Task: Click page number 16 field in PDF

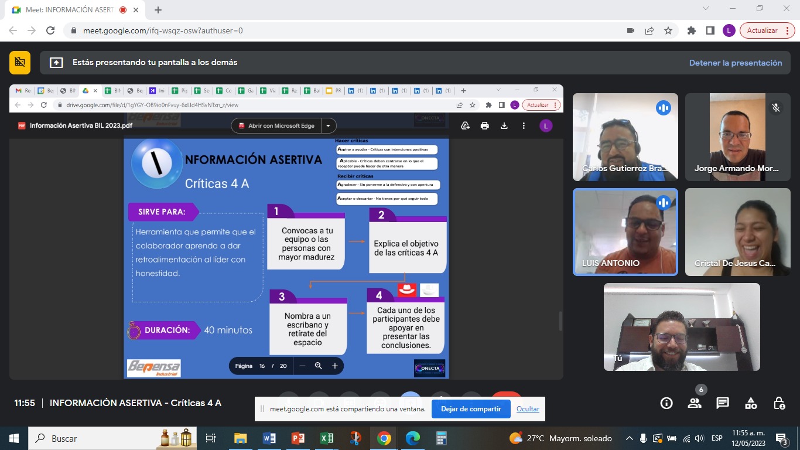Action: click(x=262, y=366)
